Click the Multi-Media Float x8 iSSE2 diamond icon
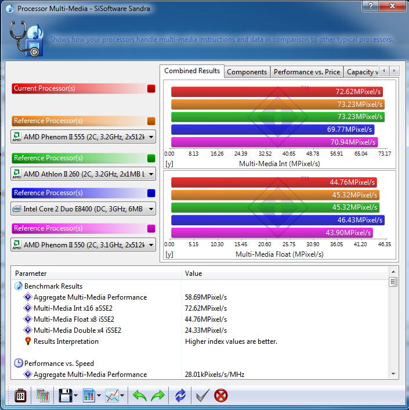This screenshot has width=409, height=410. [x=28, y=319]
